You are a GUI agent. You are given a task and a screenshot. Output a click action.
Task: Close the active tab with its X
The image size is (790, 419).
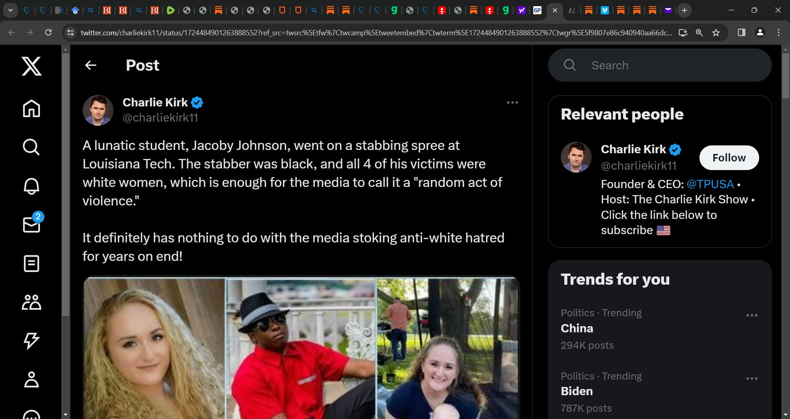555,10
